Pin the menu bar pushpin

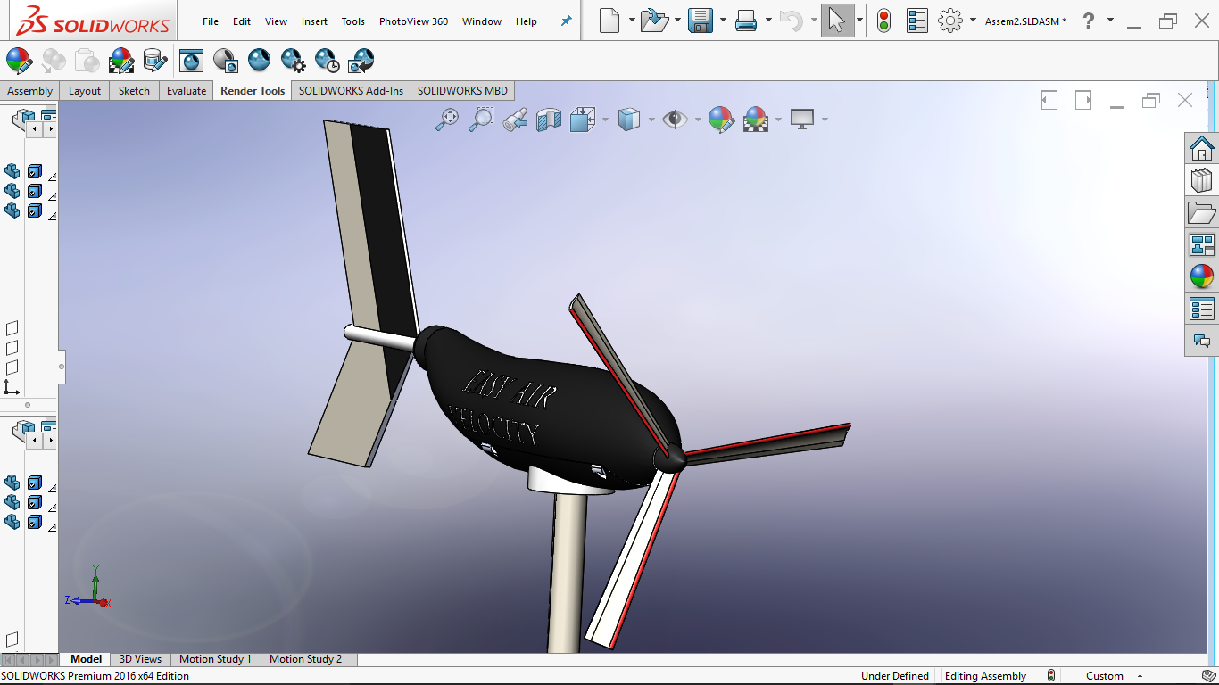[x=566, y=21]
